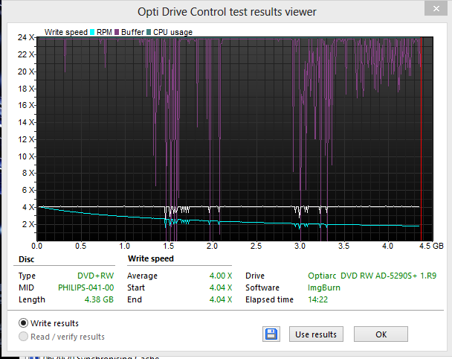Click the window title Opti Drive Control test results viewer

(x=227, y=12)
